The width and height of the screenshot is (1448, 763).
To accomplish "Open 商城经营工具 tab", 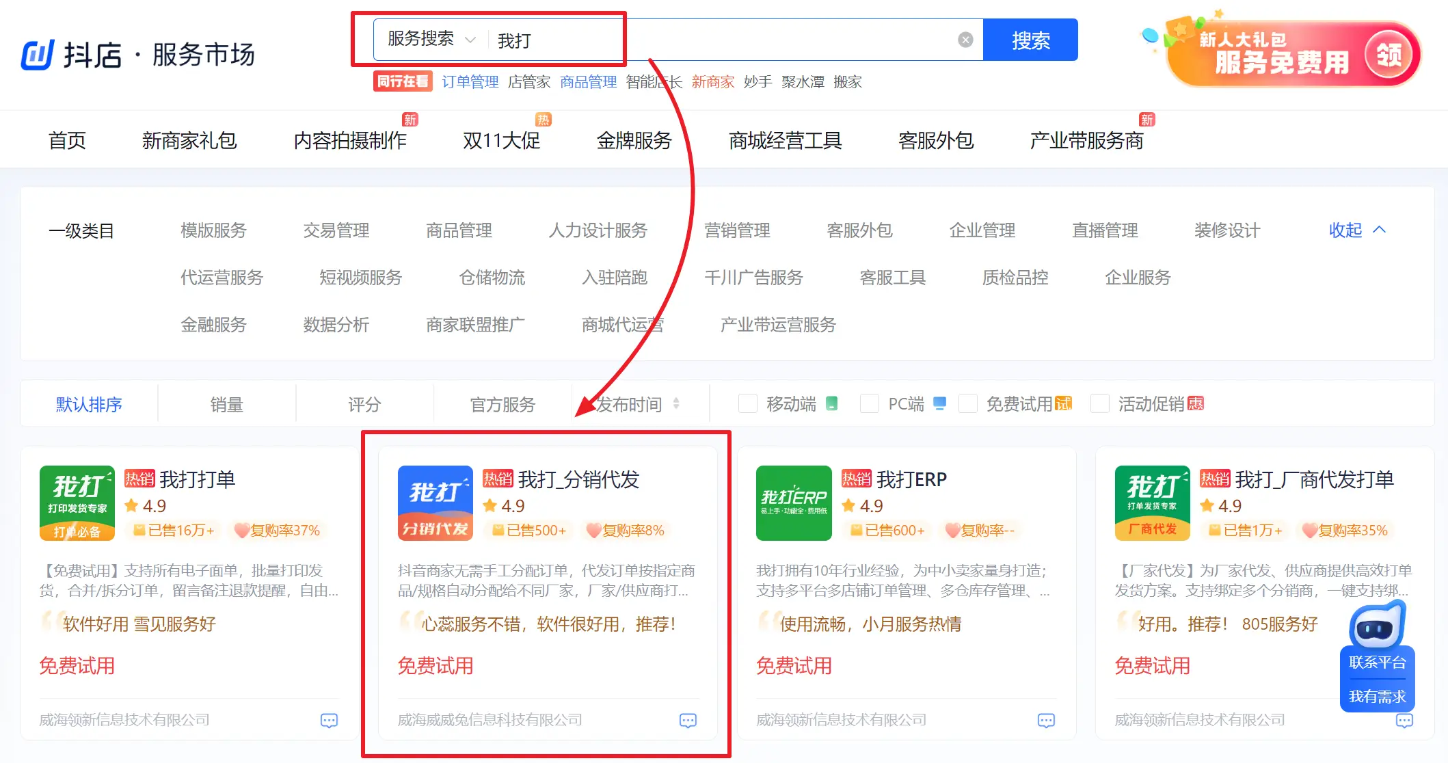I will (x=785, y=141).
